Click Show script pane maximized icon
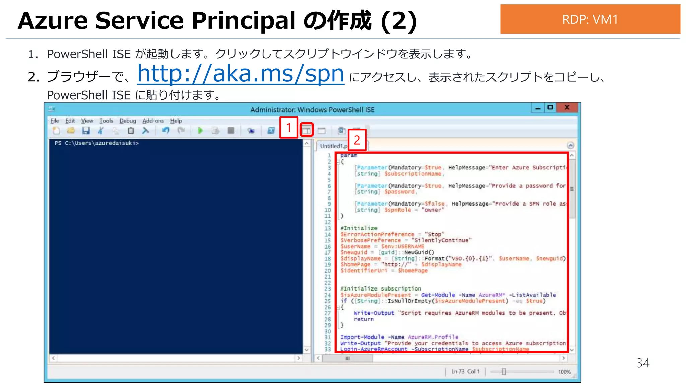The image size is (686, 386). coord(322,131)
